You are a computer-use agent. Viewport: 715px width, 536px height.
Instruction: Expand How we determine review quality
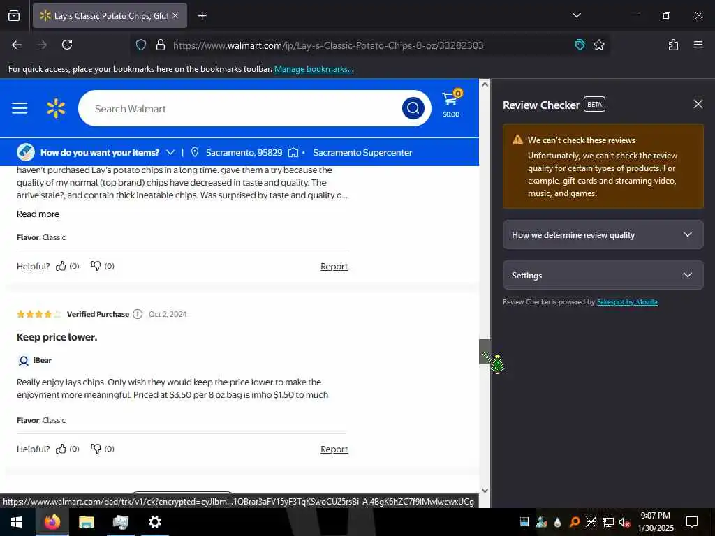(603, 234)
